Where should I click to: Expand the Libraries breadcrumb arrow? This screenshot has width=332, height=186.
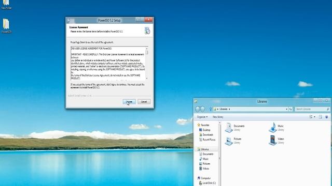pyautogui.click(x=229, y=109)
